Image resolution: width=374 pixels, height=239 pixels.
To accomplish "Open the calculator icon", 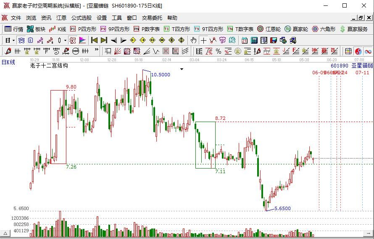I will point(254,40).
